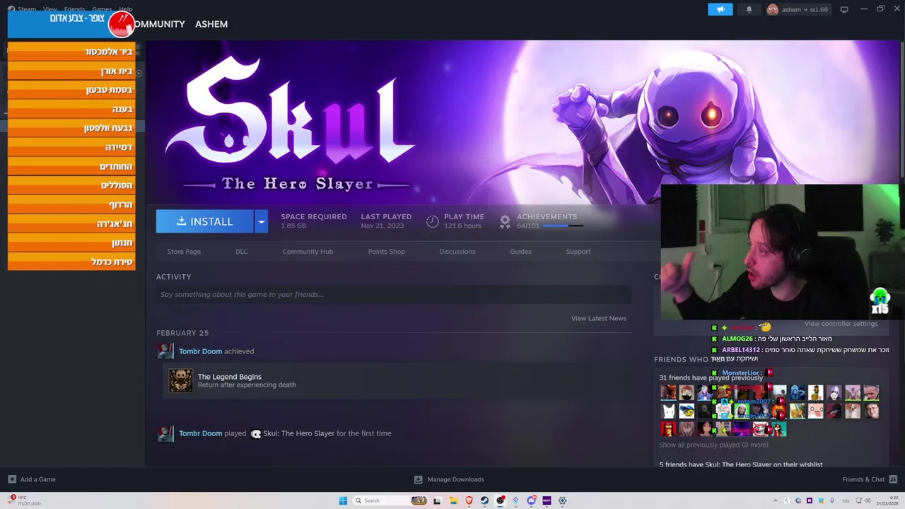
Task: Click the Play Time clock icon
Action: point(433,221)
